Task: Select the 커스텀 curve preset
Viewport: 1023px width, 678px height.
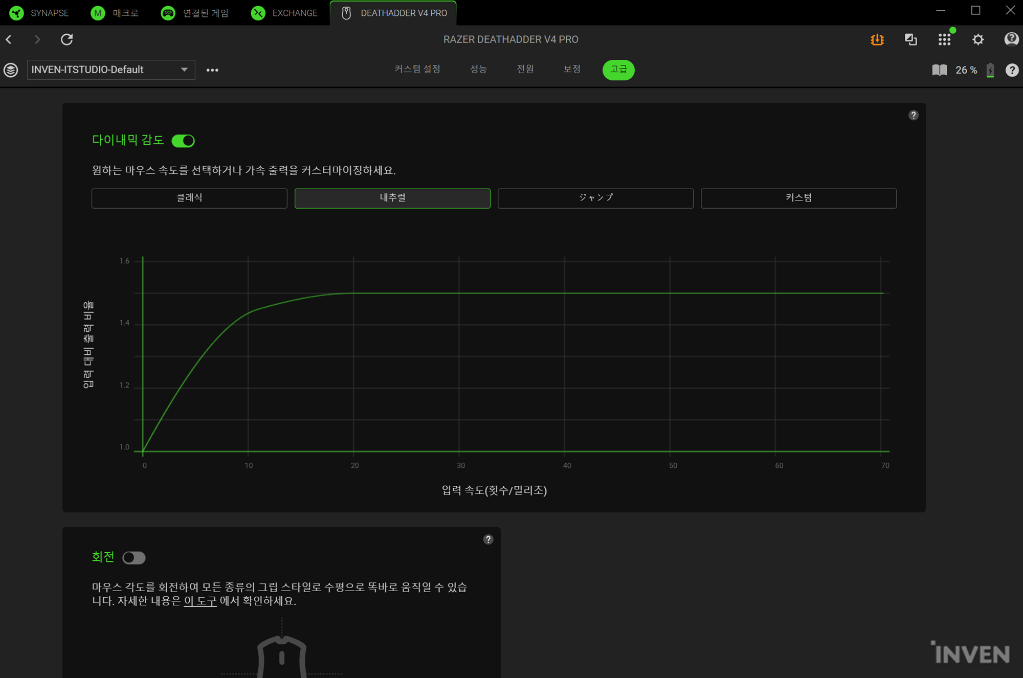Action: (x=798, y=198)
